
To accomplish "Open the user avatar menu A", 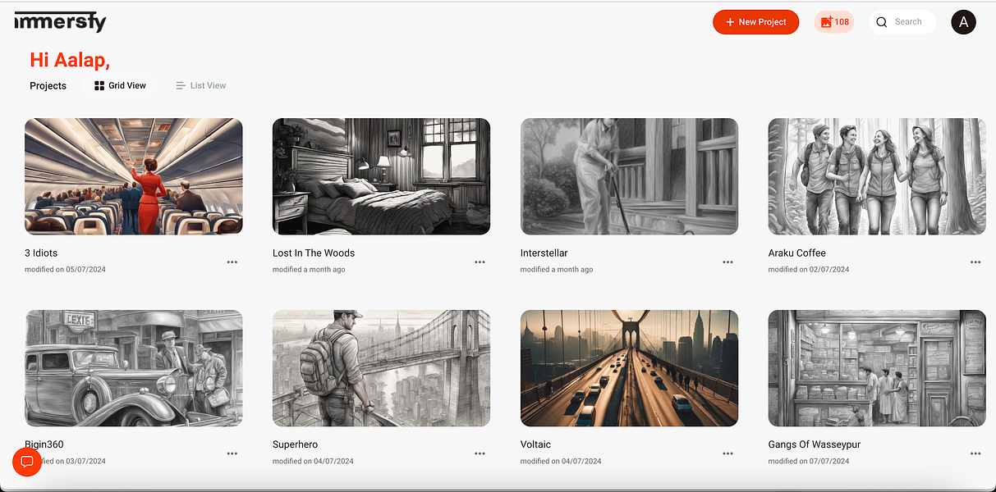I will click(x=963, y=22).
